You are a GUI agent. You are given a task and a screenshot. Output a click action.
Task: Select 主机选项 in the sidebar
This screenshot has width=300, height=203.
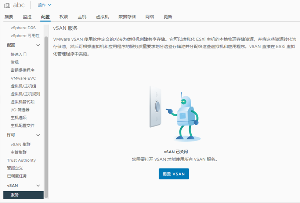19,118
